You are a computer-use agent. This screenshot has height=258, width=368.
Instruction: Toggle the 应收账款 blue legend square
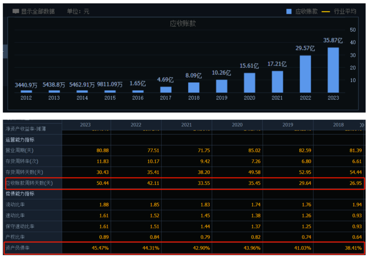[289, 11]
